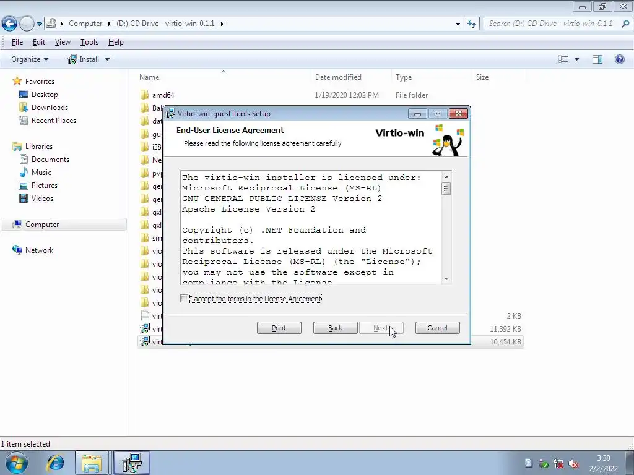Click the network tray icon
Viewport: 634px width, 475px height.
(x=558, y=464)
